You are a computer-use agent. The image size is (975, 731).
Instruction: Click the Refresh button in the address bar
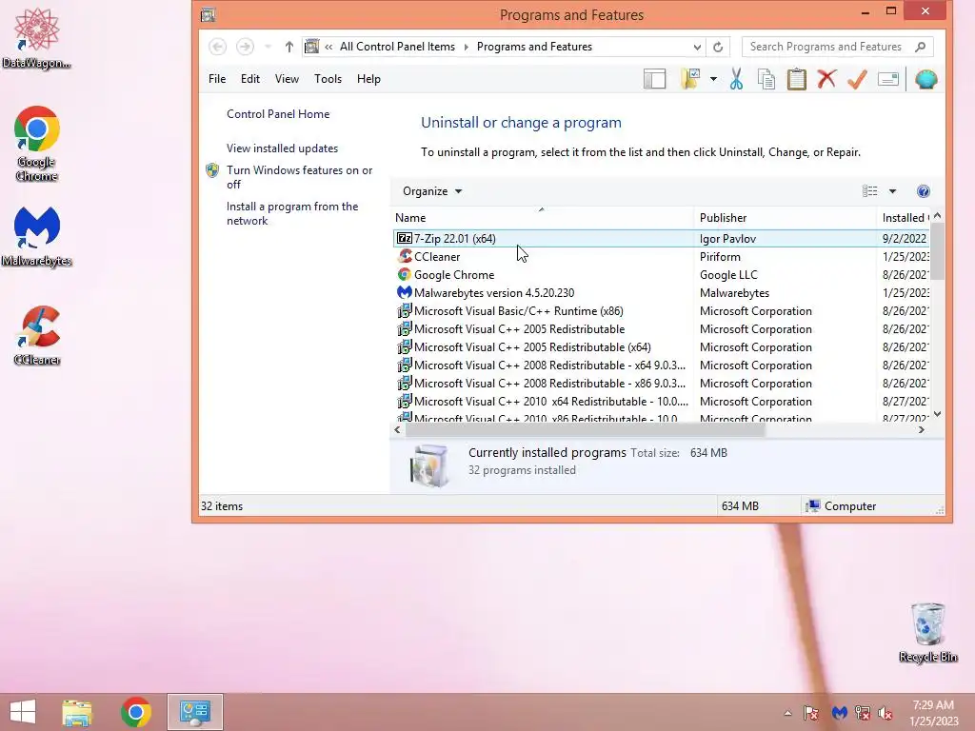718,47
